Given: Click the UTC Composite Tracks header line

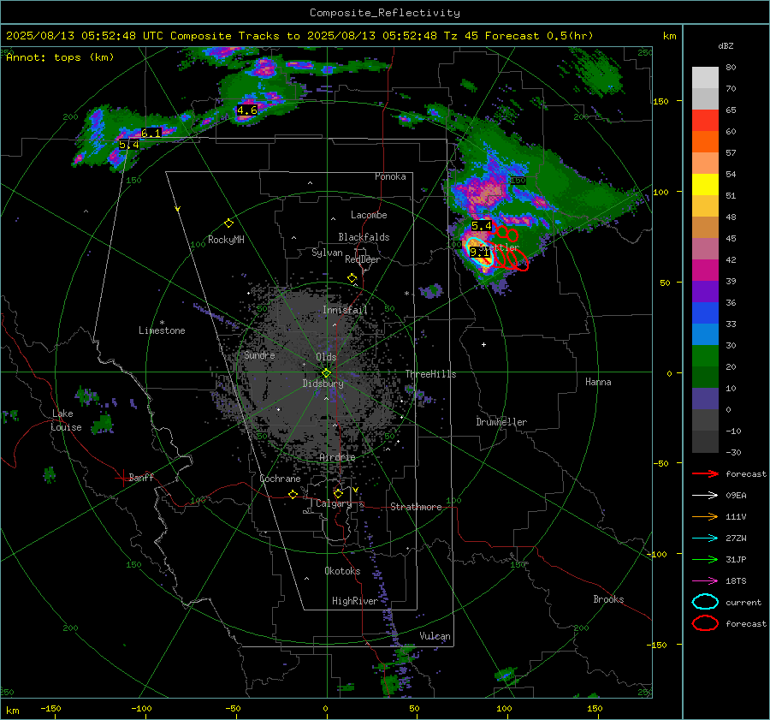Looking at the screenshot, I should click(x=299, y=36).
